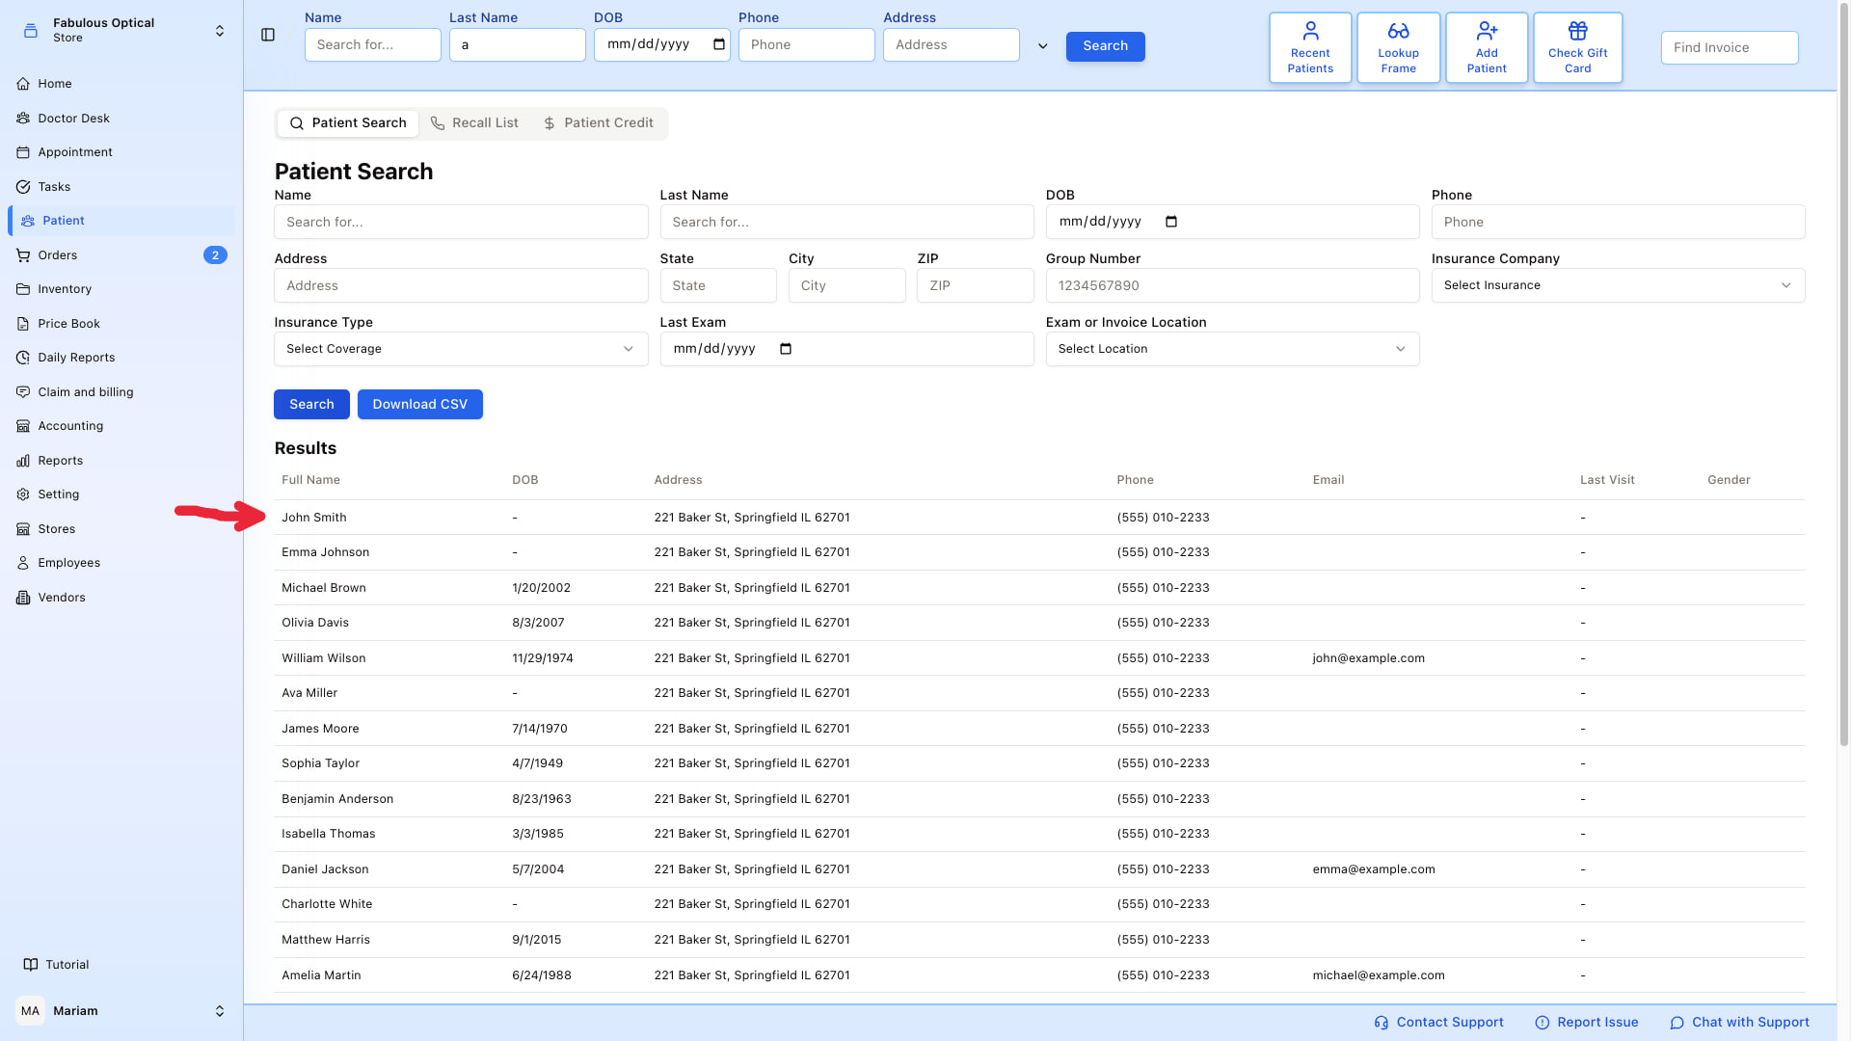The width and height of the screenshot is (1851, 1041).
Task: Click the top bar Search button
Action: 1105,46
